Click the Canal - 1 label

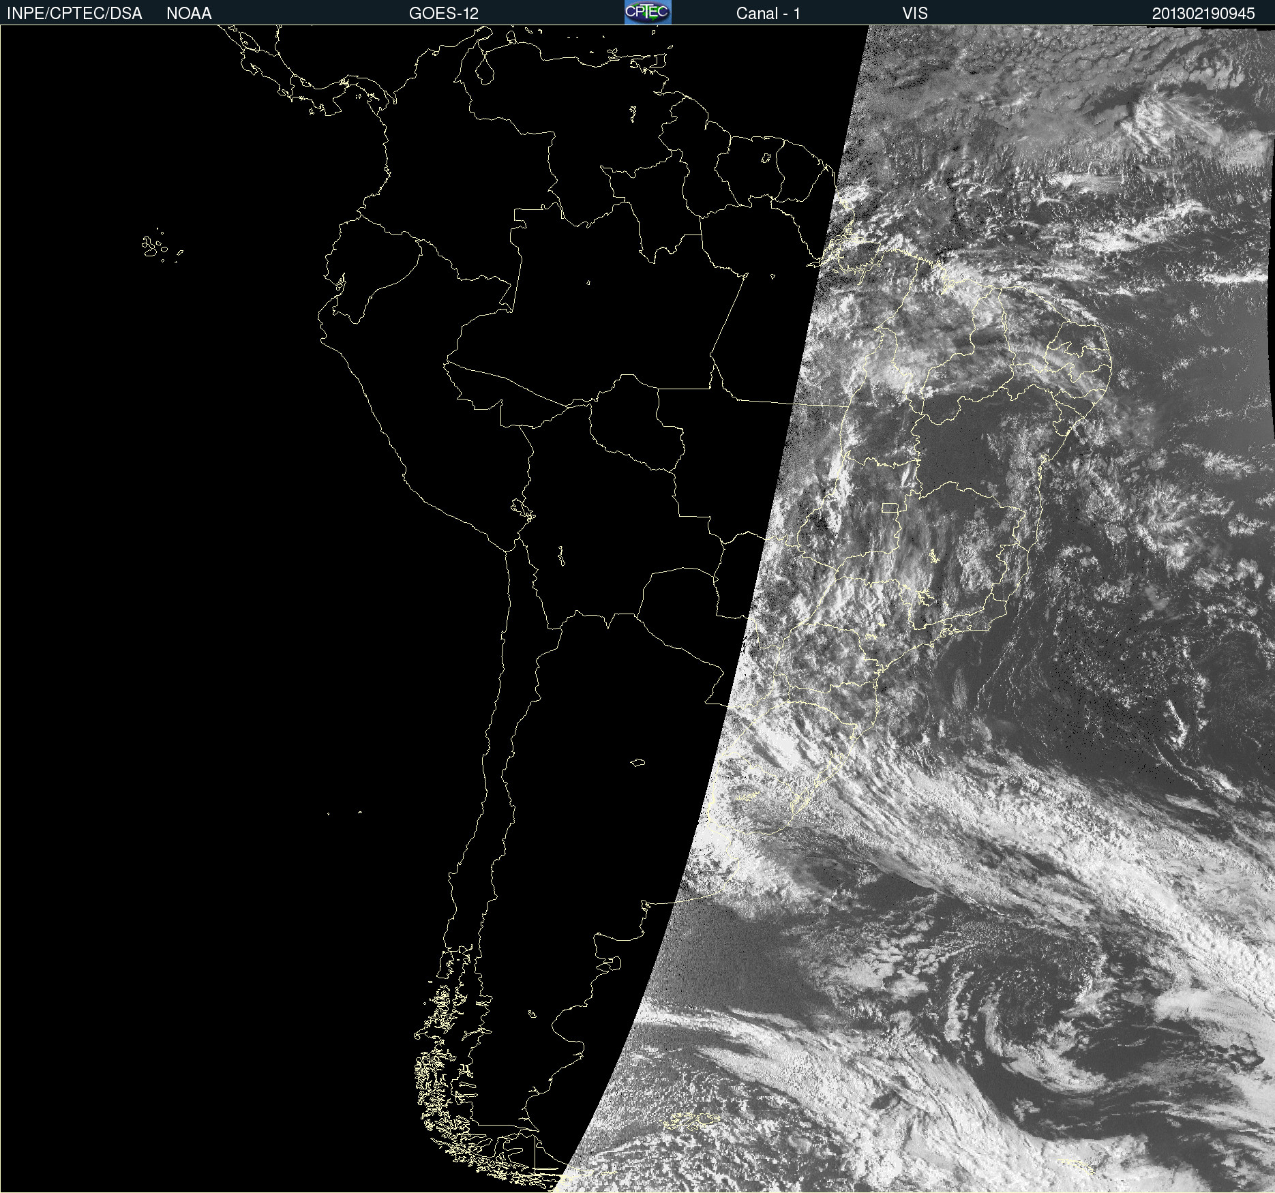[768, 14]
